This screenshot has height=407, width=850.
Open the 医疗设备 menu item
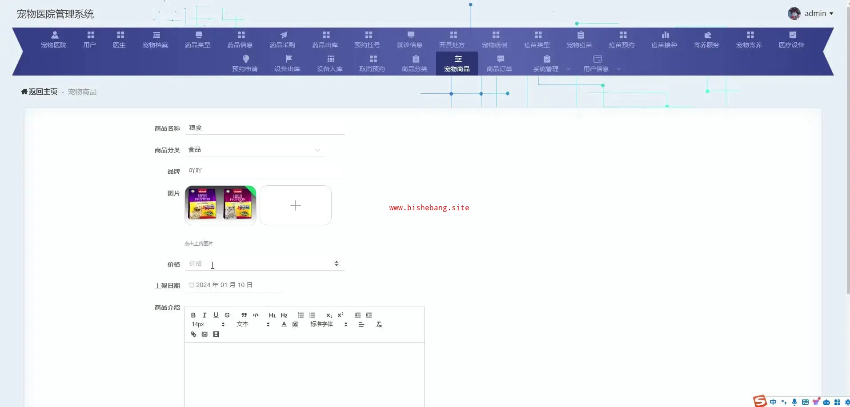[791, 40]
